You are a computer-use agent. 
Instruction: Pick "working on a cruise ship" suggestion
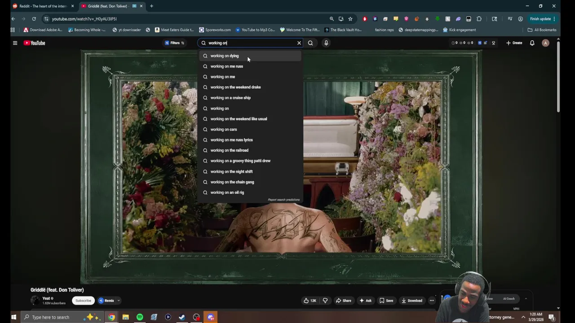click(x=250, y=98)
